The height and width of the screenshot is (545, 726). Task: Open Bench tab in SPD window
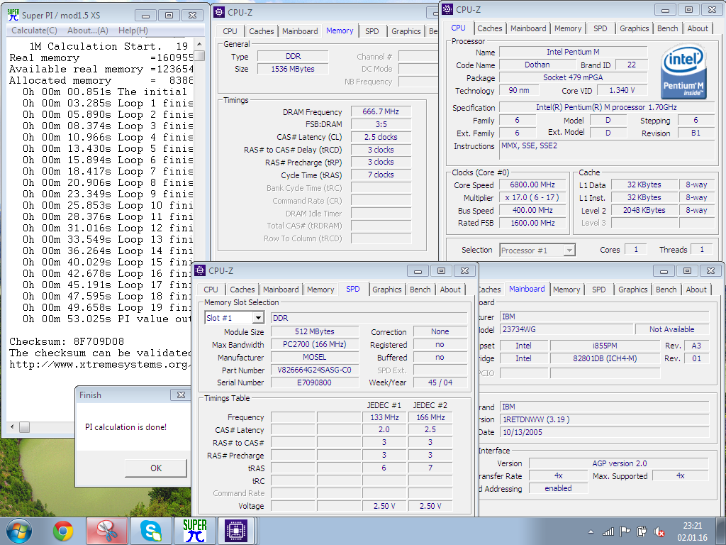(420, 290)
